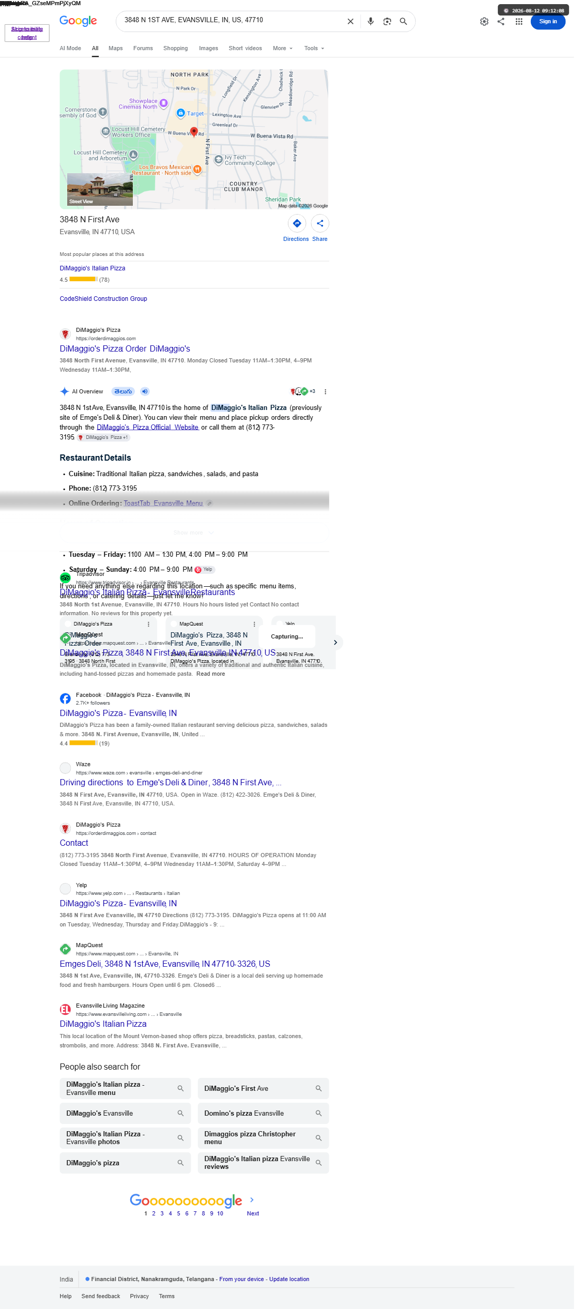This screenshot has height=1309, width=581.
Task: Open the Street View thumbnail
Action: coord(100,190)
